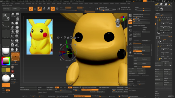This screenshot has height=98, width=175.
Task: Activate the Move gizmo mode icon
Action: pyautogui.click(x=39, y=9)
